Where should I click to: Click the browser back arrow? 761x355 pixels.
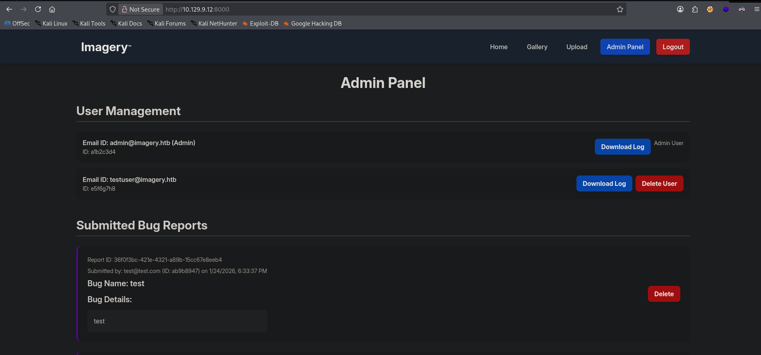(x=9, y=9)
